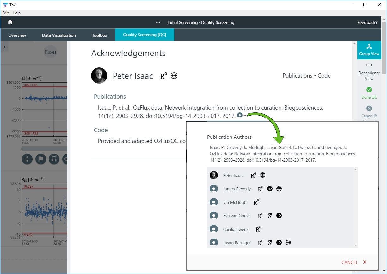The width and height of the screenshot is (387, 274).
Task: Click Peter Isaac's profile photo thumbnail
Action: coord(99,75)
